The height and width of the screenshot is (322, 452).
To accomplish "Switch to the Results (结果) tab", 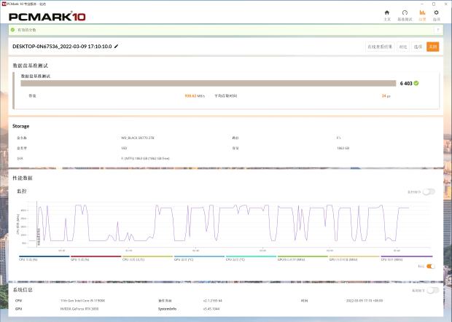I will (422, 15).
